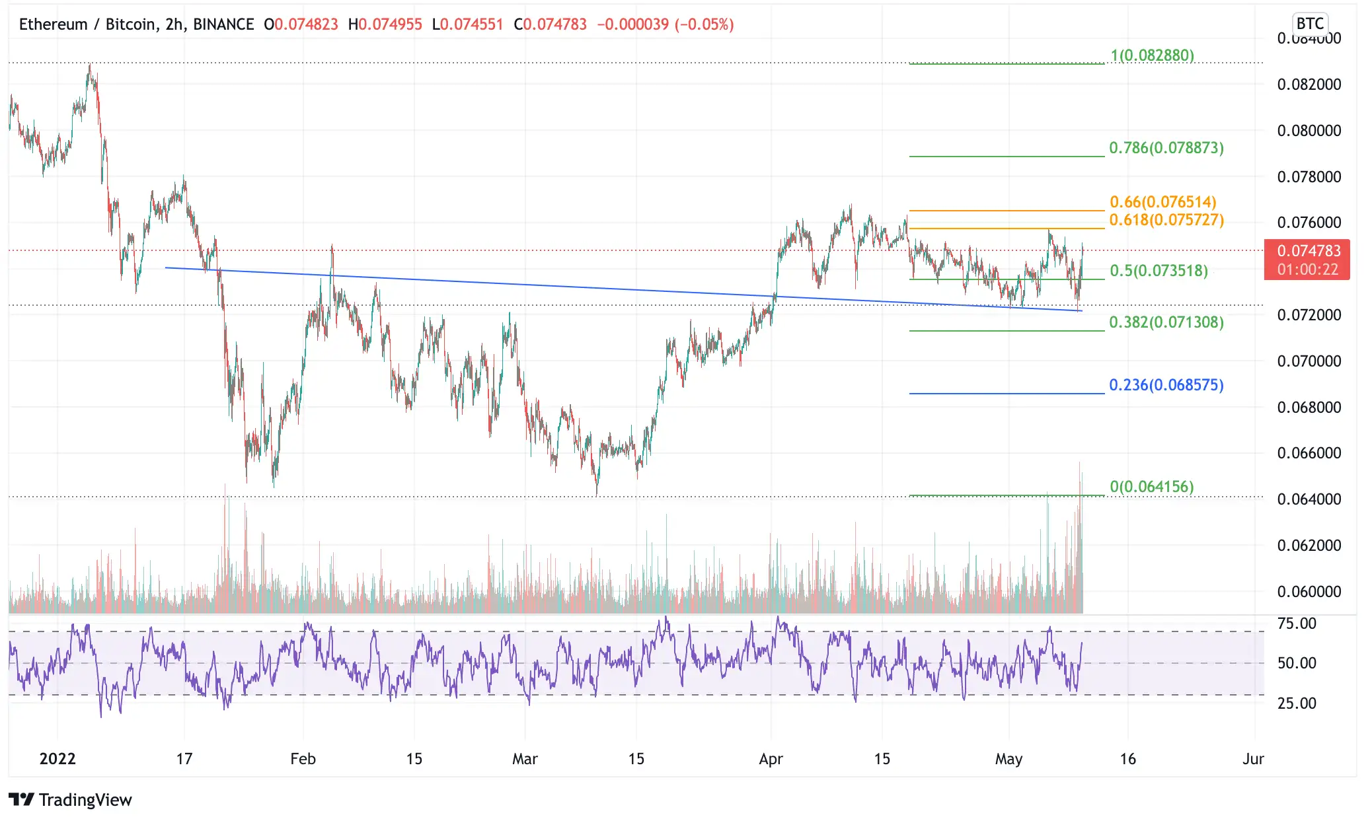Select the orange 0.618(0.075727) Fibonacci label
The width and height of the screenshot is (1370, 823).
click(1166, 219)
